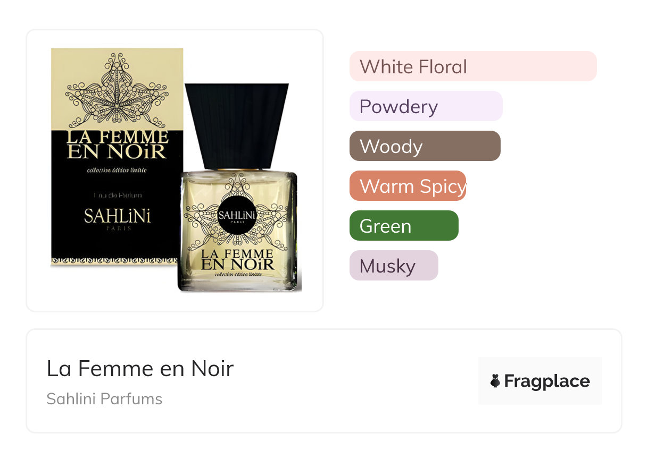Image resolution: width=648 pixels, height=459 pixels.
Task: Select the White Floral accord bar
Action: [472, 66]
